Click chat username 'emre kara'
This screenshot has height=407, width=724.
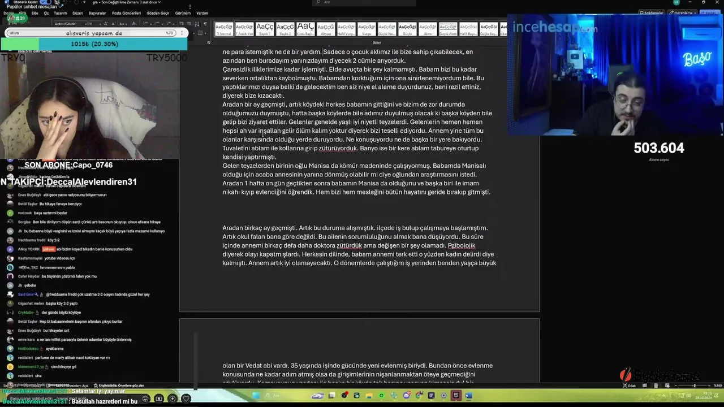click(x=26, y=340)
